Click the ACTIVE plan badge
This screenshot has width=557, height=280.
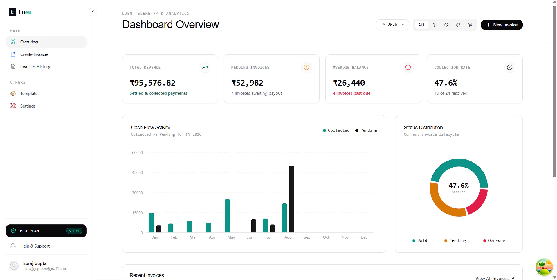point(74,231)
